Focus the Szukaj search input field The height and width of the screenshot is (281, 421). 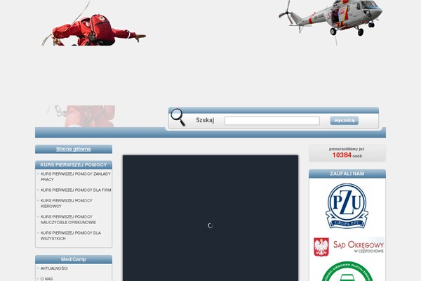coord(272,120)
